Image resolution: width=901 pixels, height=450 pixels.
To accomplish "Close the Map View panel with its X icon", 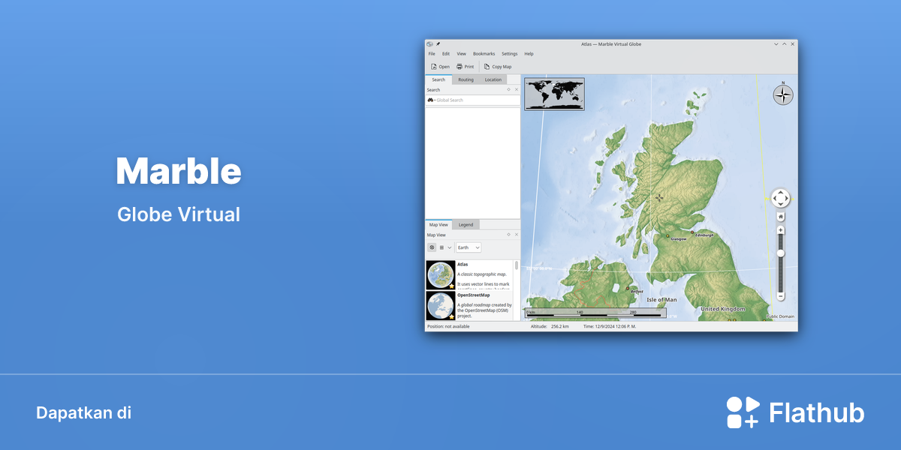I will [x=516, y=235].
